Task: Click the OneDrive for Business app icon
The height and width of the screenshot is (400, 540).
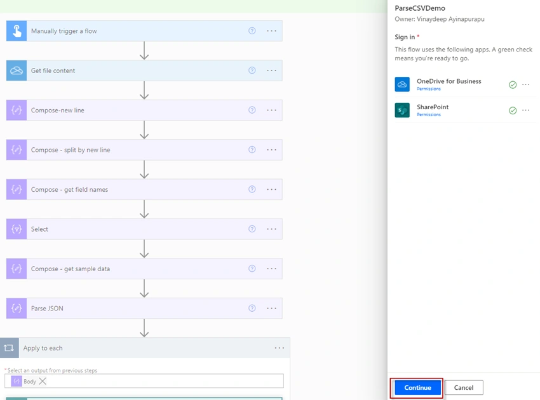Action: 402,84
